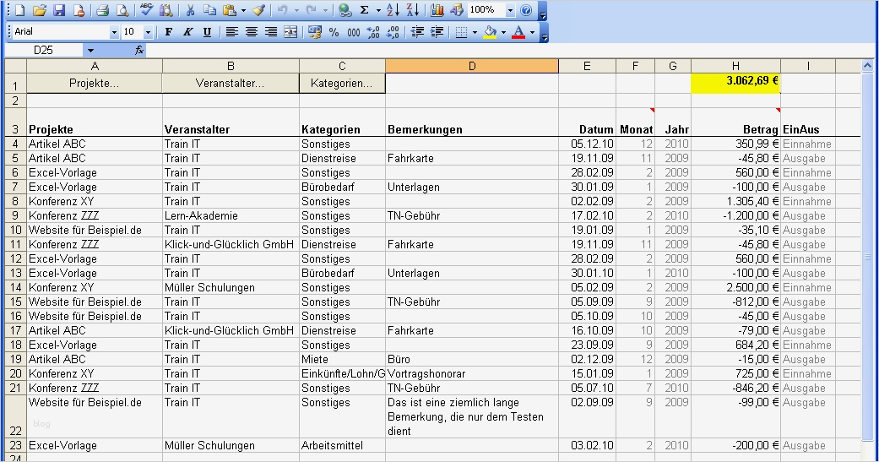This screenshot has height=462, width=879.
Task: Open Chart Wizard icon
Action: point(437,10)
